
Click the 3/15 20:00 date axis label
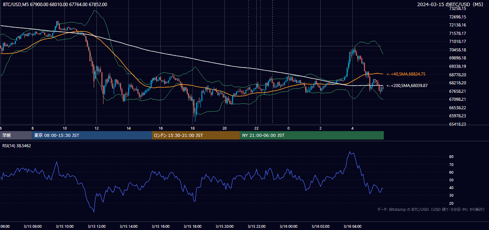[225, 226]
